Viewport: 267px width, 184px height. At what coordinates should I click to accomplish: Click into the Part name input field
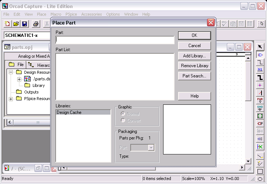[x=115, y=40]
